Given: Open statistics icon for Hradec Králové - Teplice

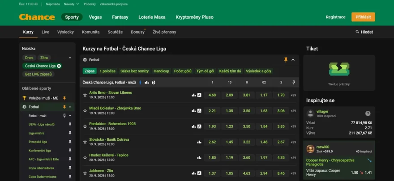Looking at the screenshot, I should [x=199, y=158].
